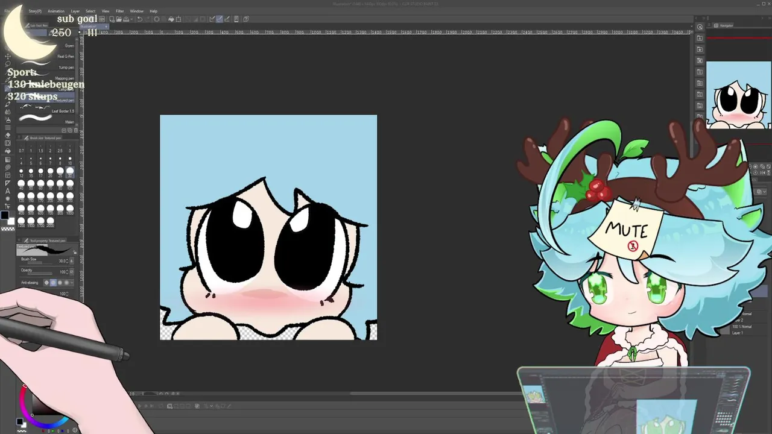Open the Layer menu
Screen dimensions: 772x434
tap(75, 11)
